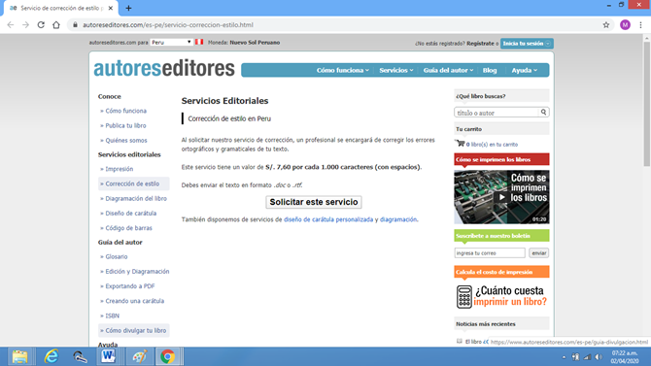Open the Paint app in the taskbar
Viewport: 651px width, 366px height.
point(139,356)
